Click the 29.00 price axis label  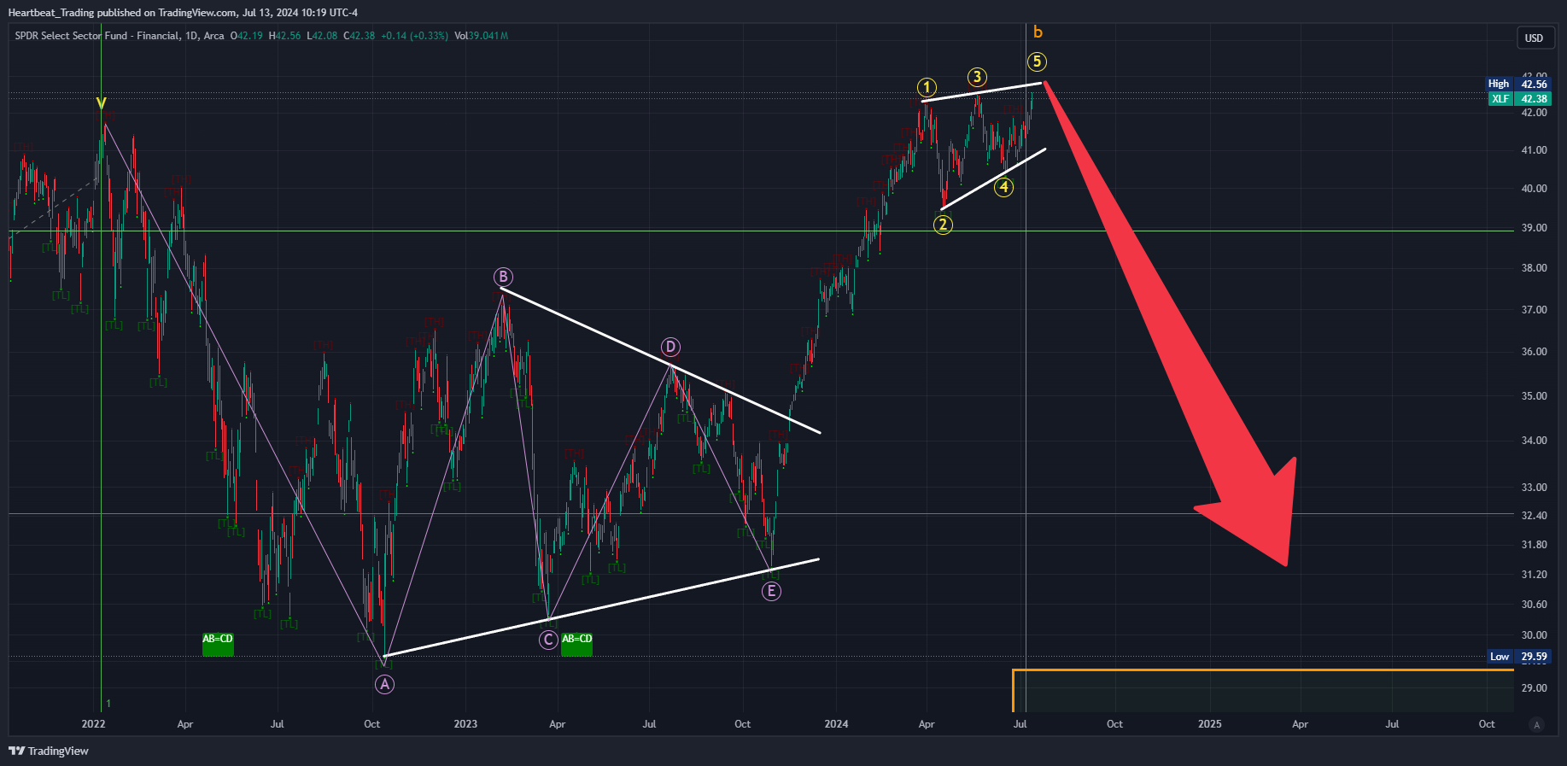pos(1534,688)
